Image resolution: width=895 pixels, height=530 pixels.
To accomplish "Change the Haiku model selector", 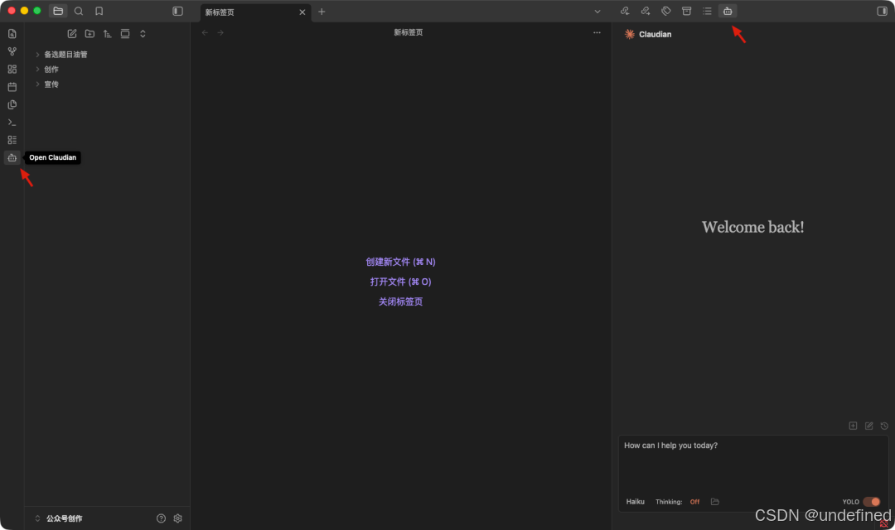I will [x=636, y=502].
